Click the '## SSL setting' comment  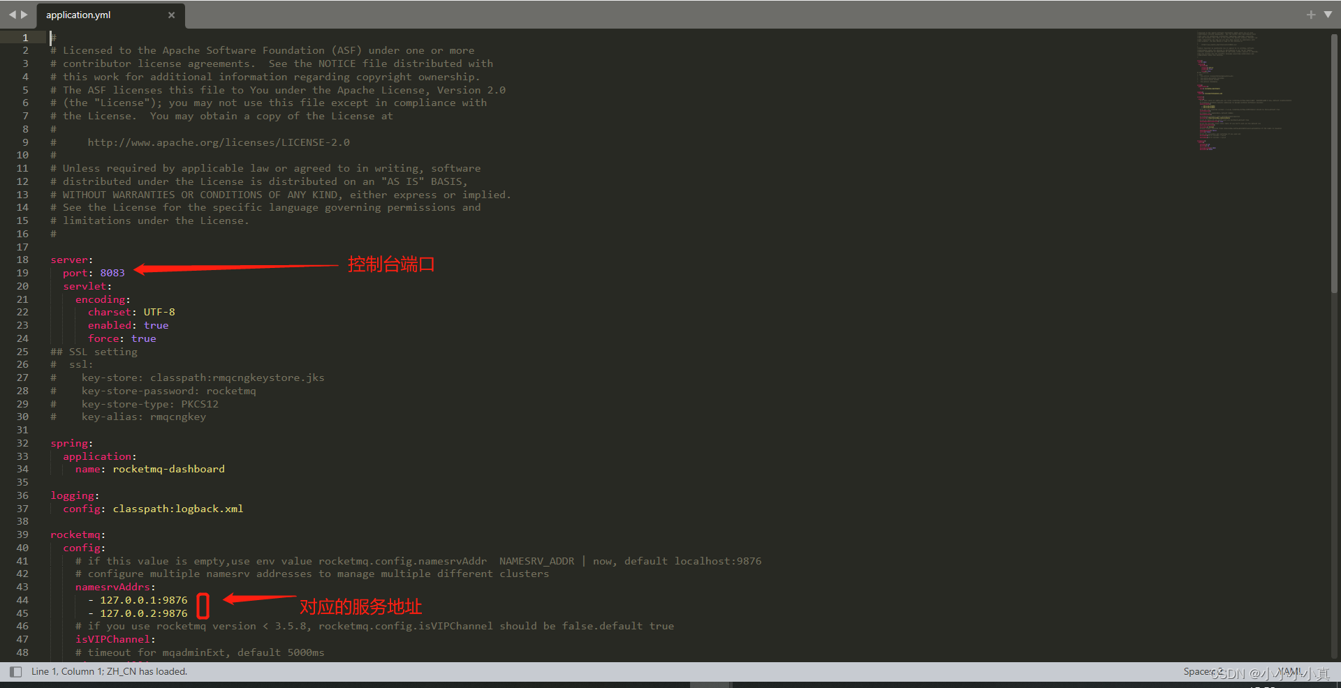click(94, 352)
